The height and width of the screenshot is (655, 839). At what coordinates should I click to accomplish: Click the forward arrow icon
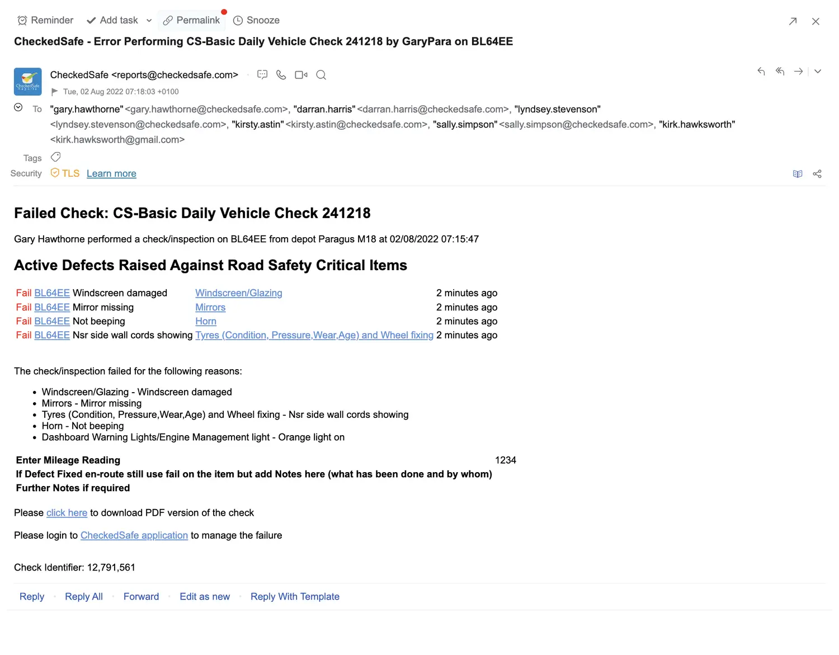799,72
